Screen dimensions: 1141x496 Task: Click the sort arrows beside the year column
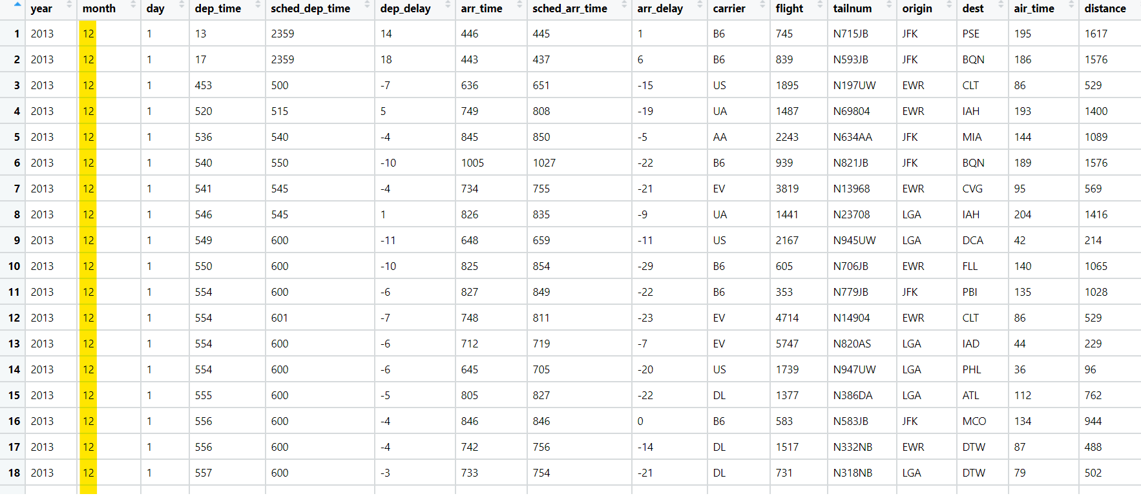[69, 5]
